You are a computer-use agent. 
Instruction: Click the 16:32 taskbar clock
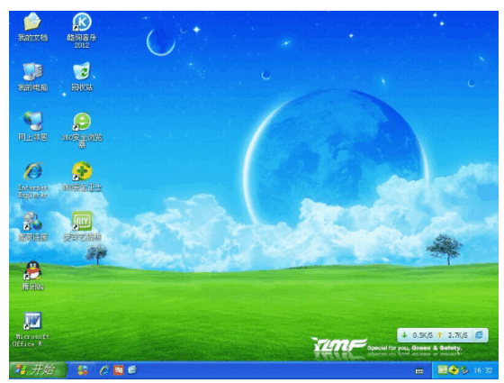click(482, 370)
